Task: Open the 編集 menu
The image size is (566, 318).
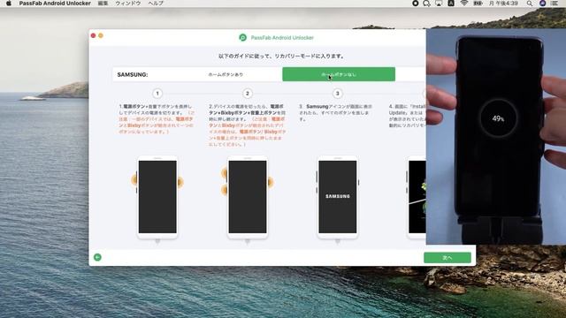Action: coord(103,4)
